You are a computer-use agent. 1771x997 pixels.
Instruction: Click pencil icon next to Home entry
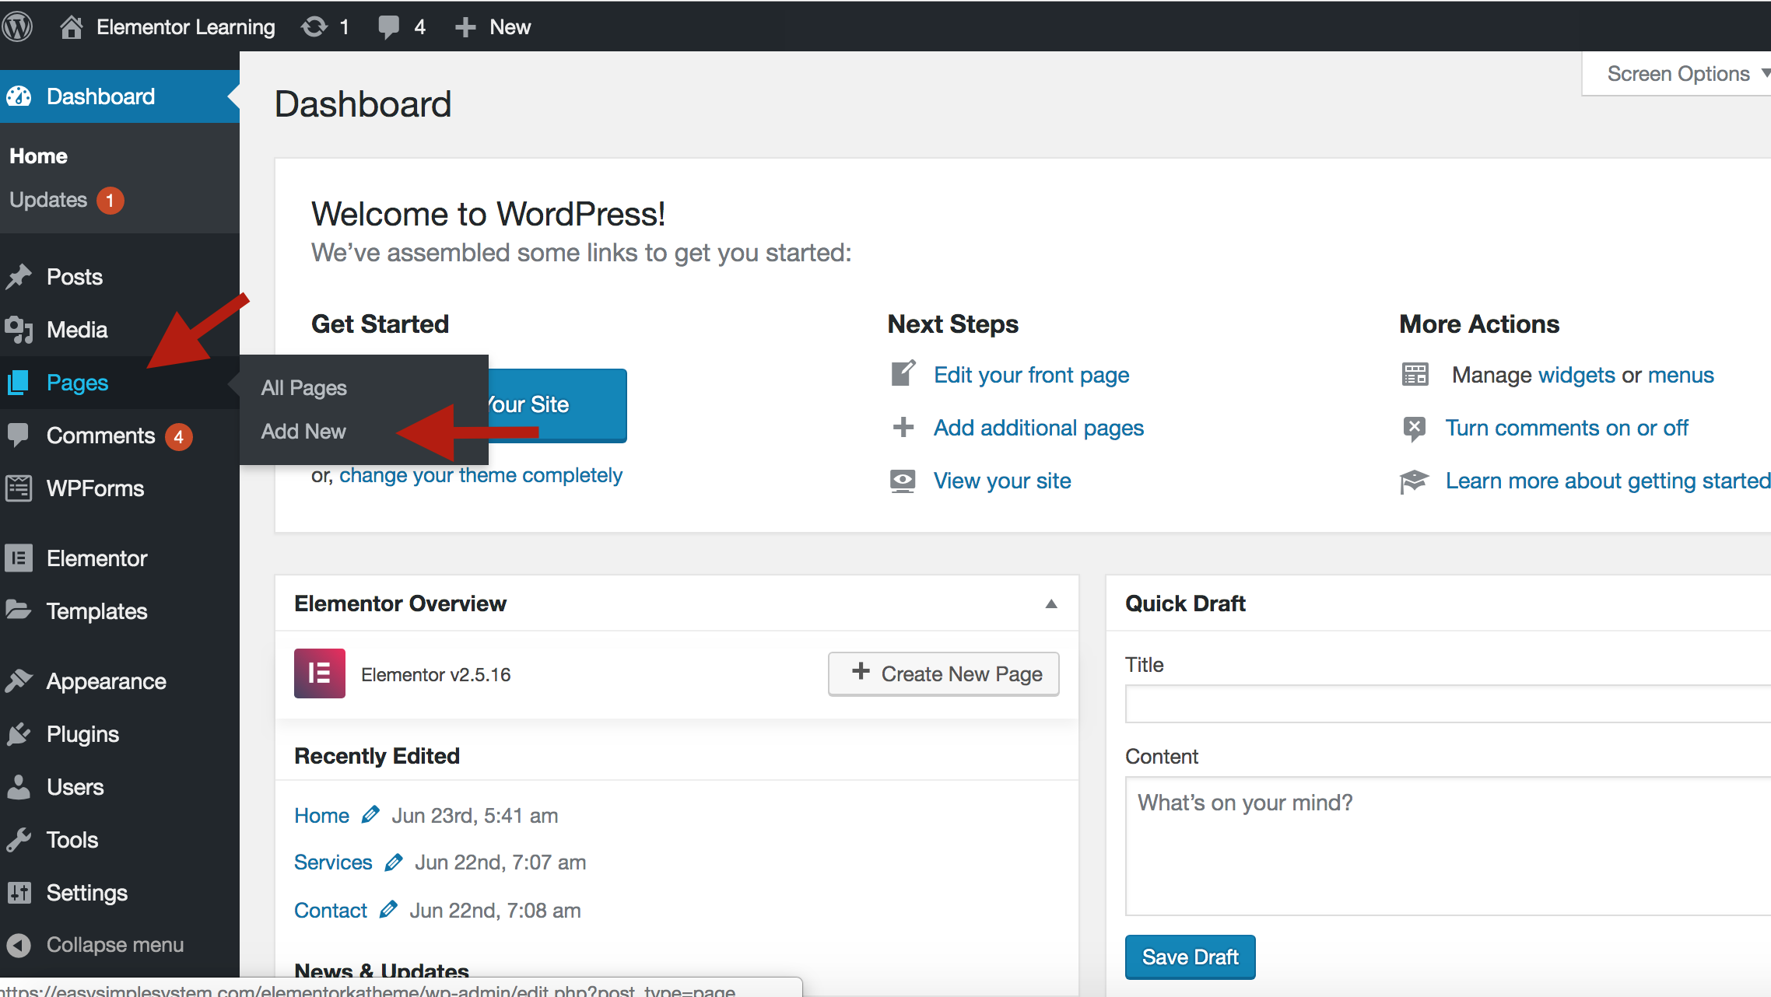pos(370,815)
